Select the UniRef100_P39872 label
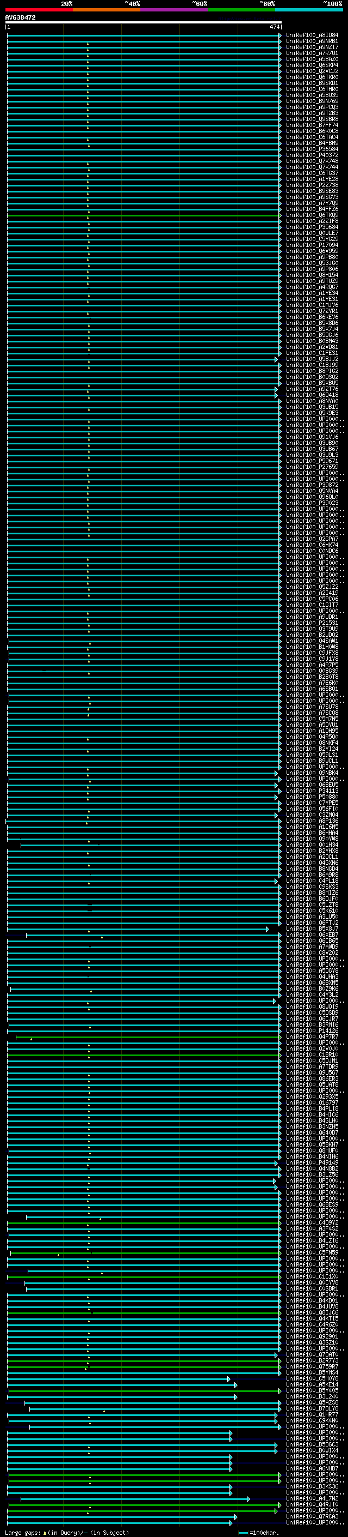The image size is (348, 1537). pos(312,485)
